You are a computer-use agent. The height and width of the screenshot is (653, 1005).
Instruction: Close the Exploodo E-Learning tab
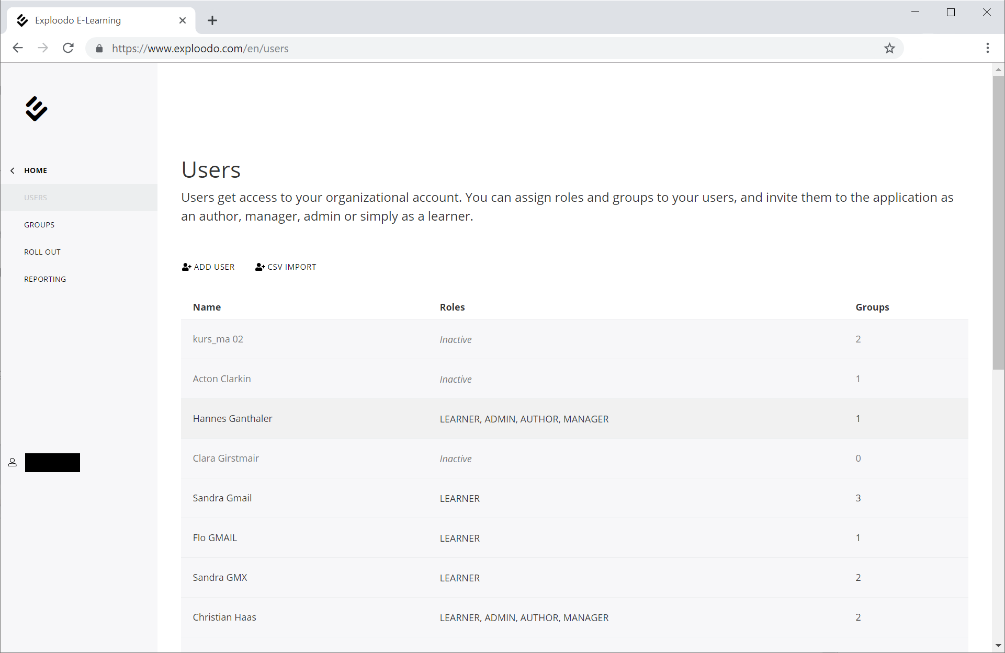pos(183,20)
